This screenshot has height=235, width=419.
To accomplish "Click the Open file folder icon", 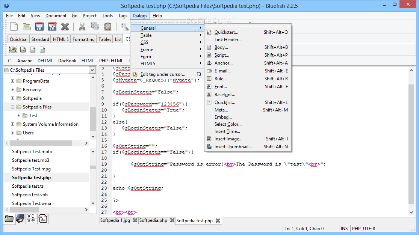I will click(27, 27).
